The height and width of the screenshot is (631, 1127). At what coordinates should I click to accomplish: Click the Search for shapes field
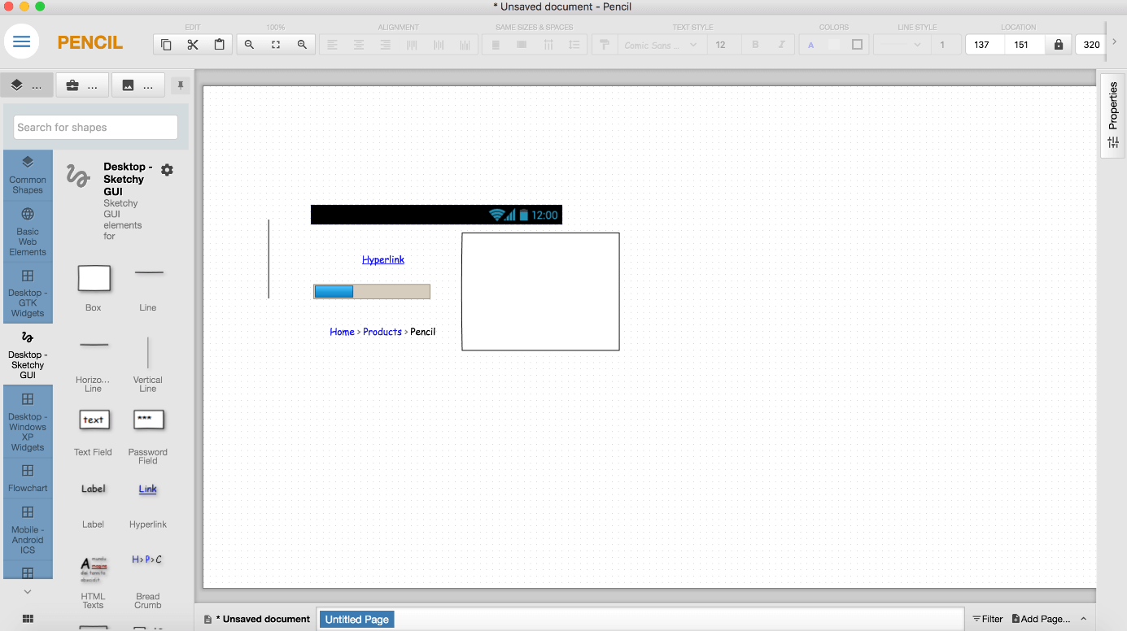(96, 127)
